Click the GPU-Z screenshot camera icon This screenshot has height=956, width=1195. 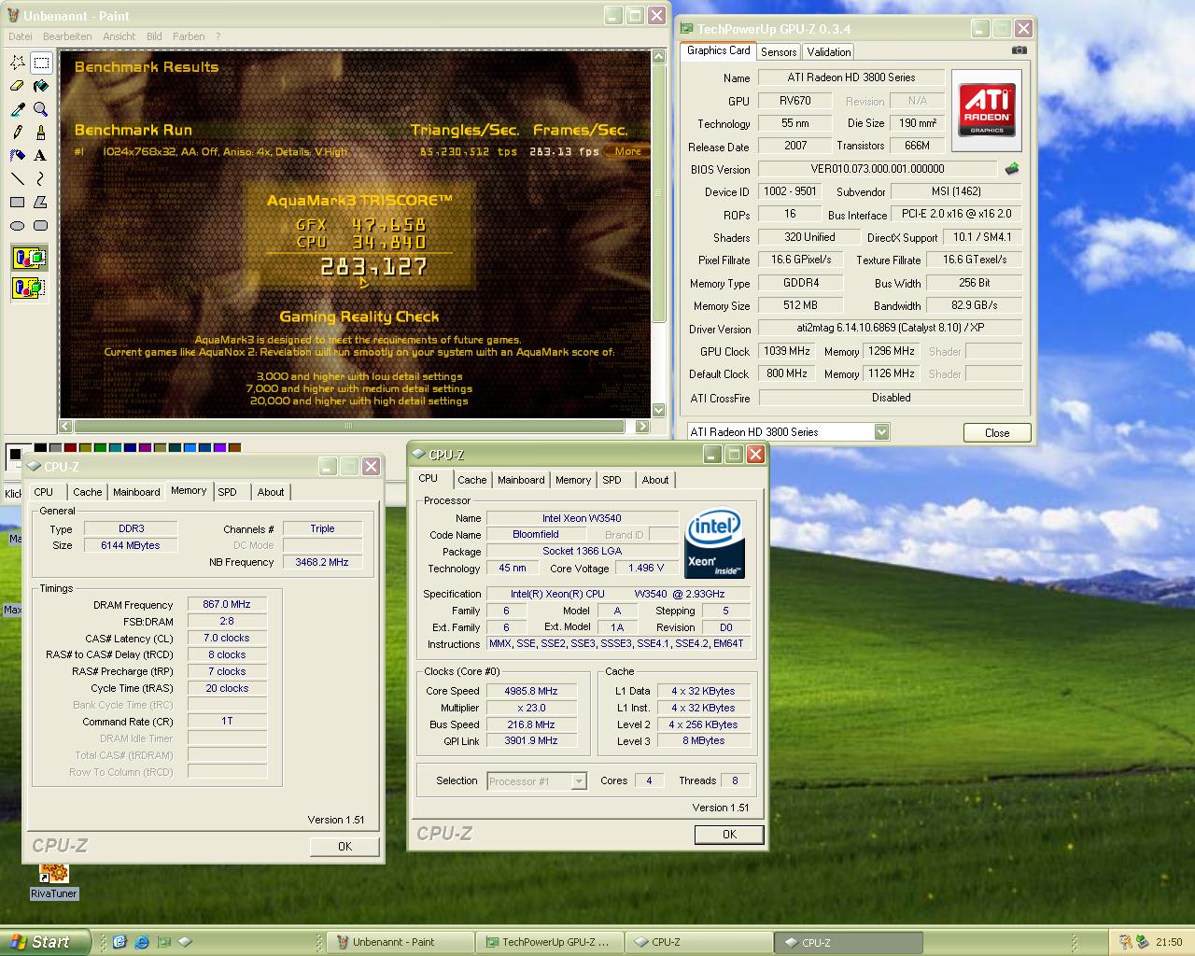pyautogui.click(x=1019, y=51)
